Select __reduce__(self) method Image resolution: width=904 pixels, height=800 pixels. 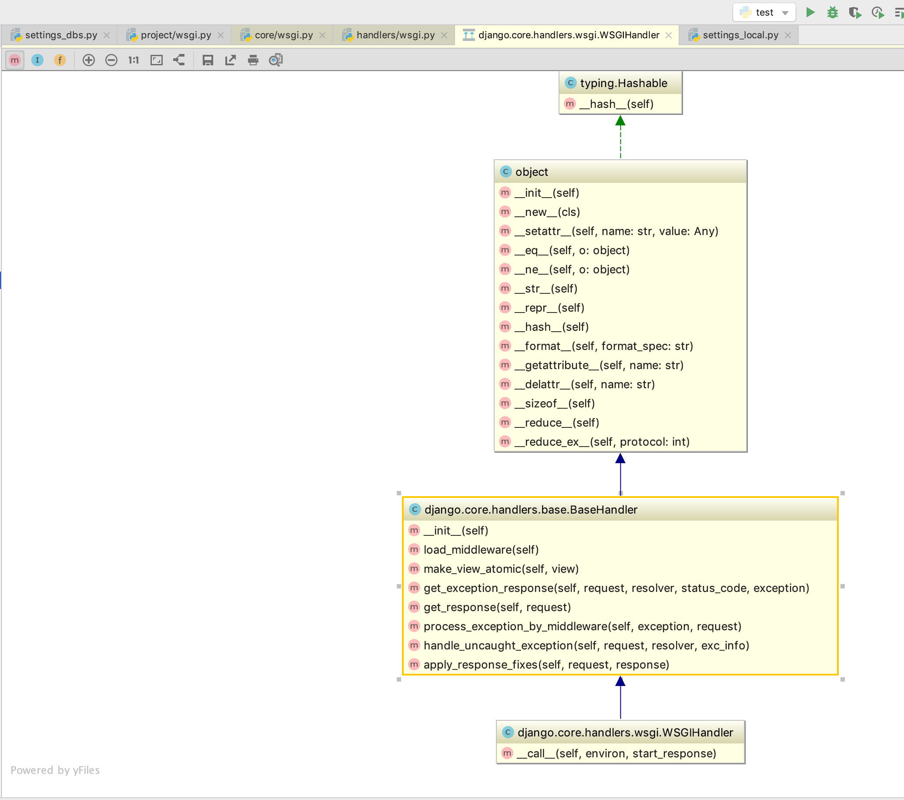click(x=620, y=423)
